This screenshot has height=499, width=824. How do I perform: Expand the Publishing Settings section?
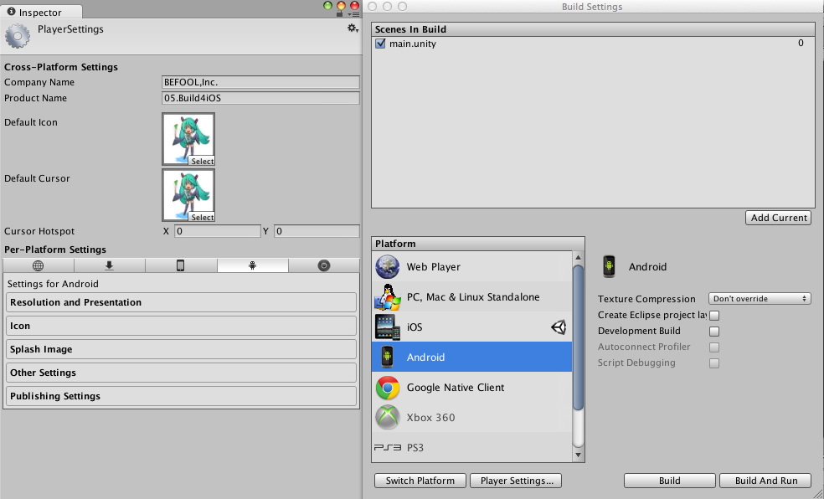tap(182, 396)
